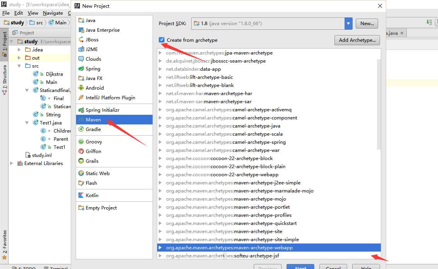Click the Favorites star icon in sidebar
The image size is (438, 269).
(x=5, y=257)
